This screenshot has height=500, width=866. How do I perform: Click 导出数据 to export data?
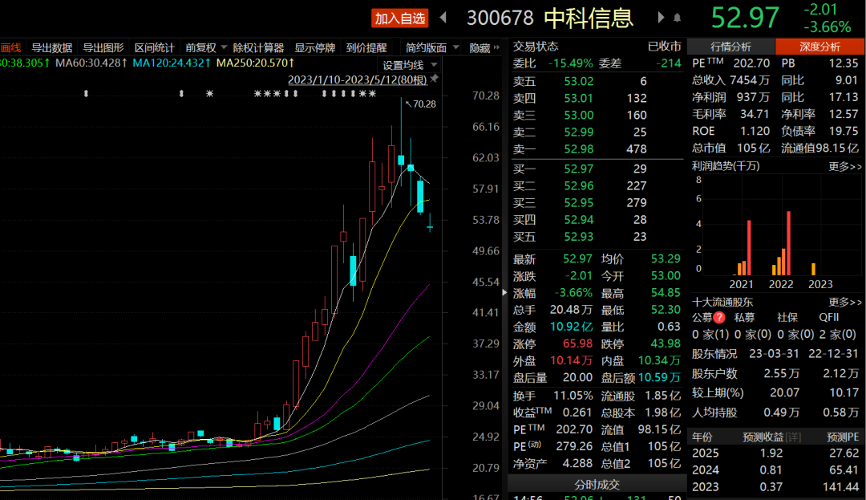(x=52, y=48)
